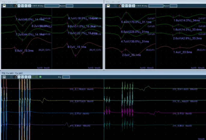Click the '2.0uV_33.1ms' baseline label
206x140 pixels.
click(131, 55)
